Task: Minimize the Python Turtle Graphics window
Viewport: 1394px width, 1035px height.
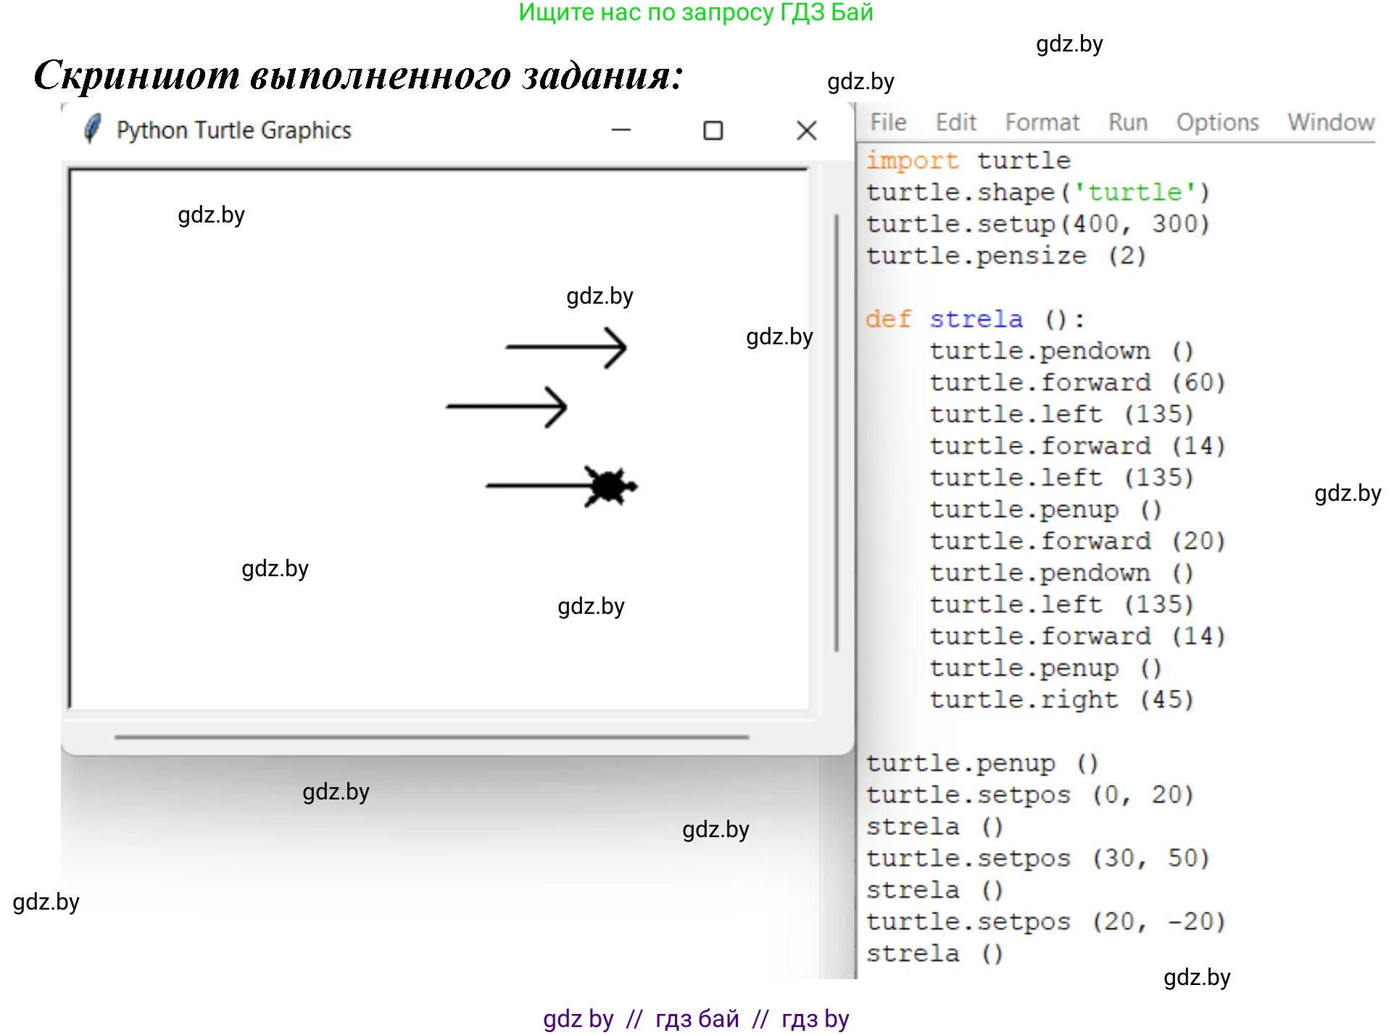Action: coord(621,130)
